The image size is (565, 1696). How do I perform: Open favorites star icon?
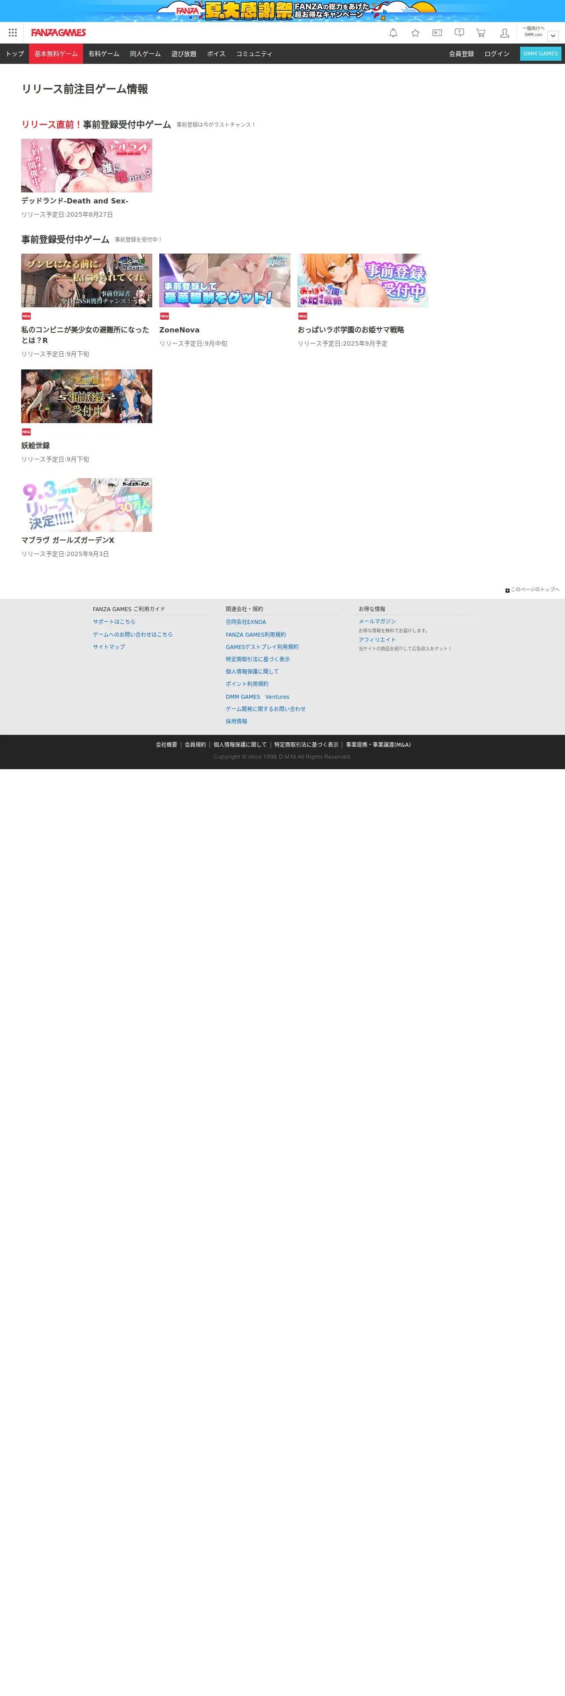click(x=415, y=33)
